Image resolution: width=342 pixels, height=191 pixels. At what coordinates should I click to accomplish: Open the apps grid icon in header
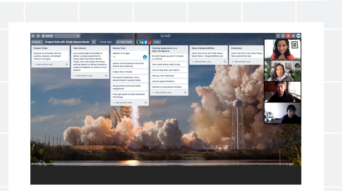pos(33,36)
